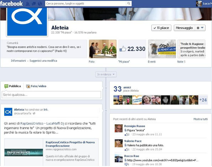Open the Facebook home logo

[x=11, y=4]
